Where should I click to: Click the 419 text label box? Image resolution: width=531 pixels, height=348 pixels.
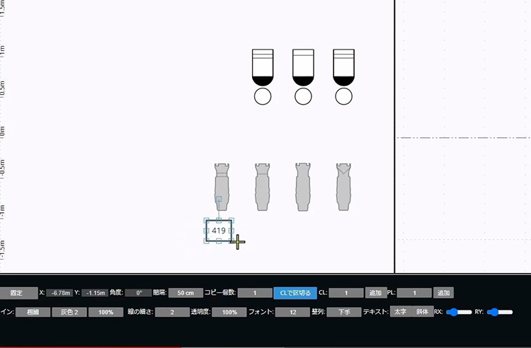click(x=218, y=231)
